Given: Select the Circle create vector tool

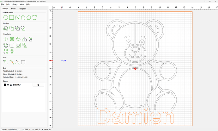Looking at the screenshot, I should click(6, 17).
